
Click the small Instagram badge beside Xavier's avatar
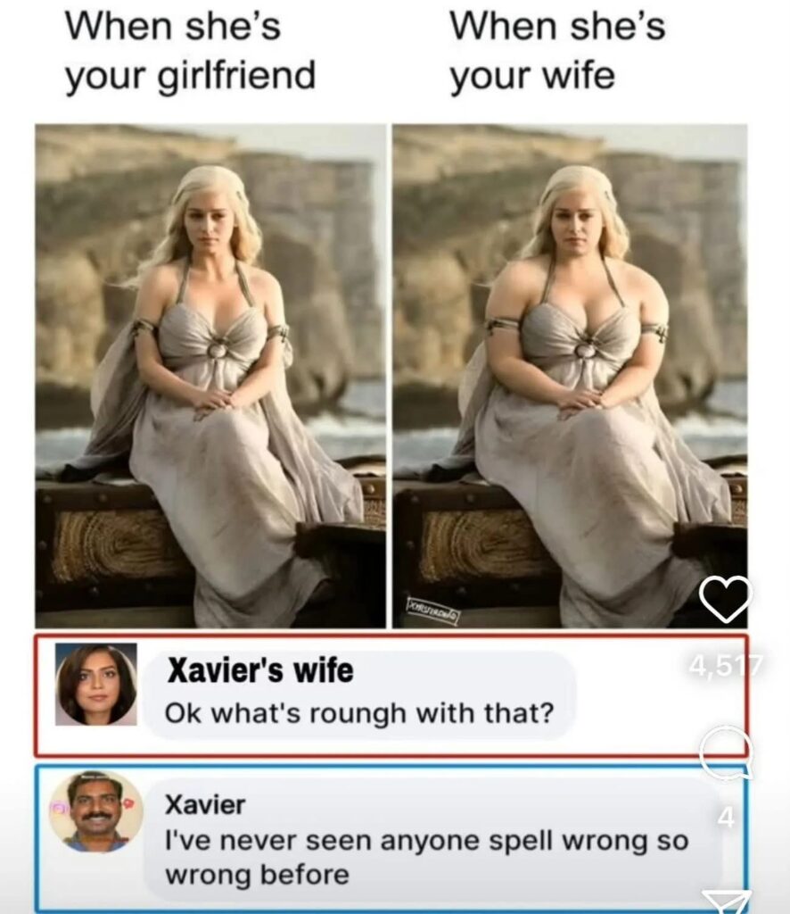click(x=58, y=809)
